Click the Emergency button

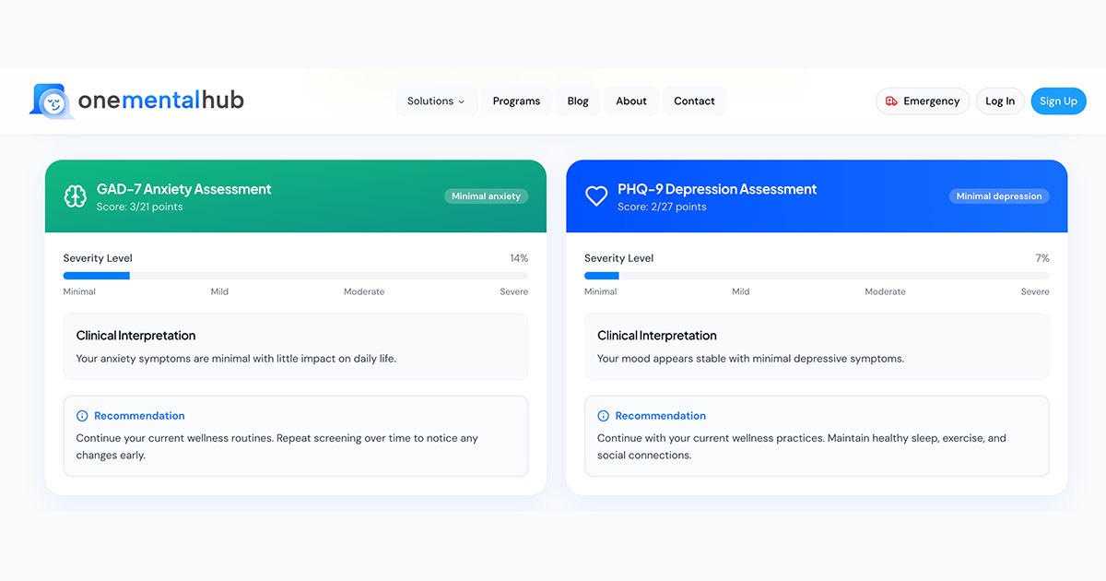coord(923,101)
